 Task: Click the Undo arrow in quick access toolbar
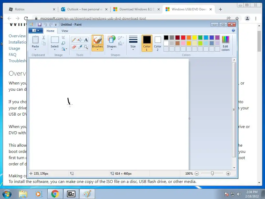(45, 25)
